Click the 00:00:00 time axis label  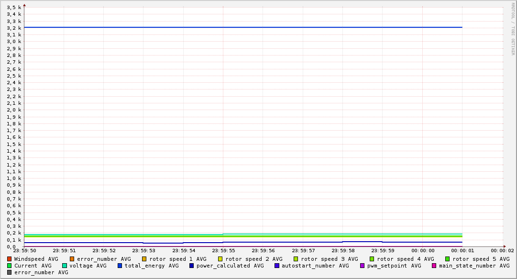click(423, 251)
